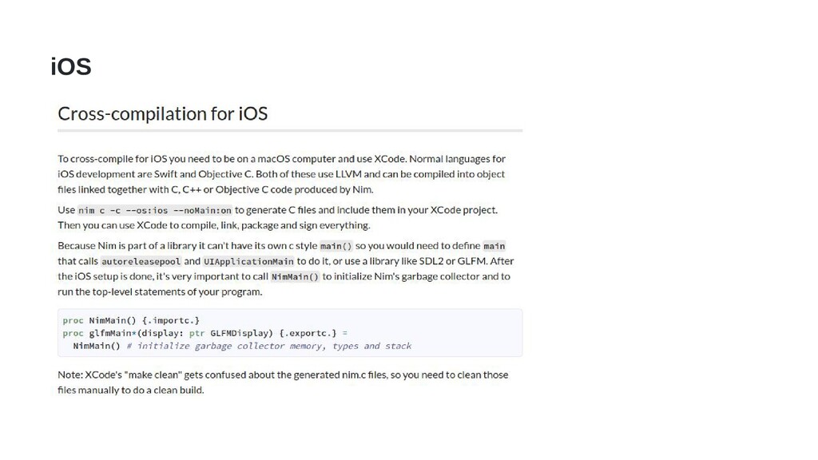
Task: Select the main() inline code
Action: point(336,246)
